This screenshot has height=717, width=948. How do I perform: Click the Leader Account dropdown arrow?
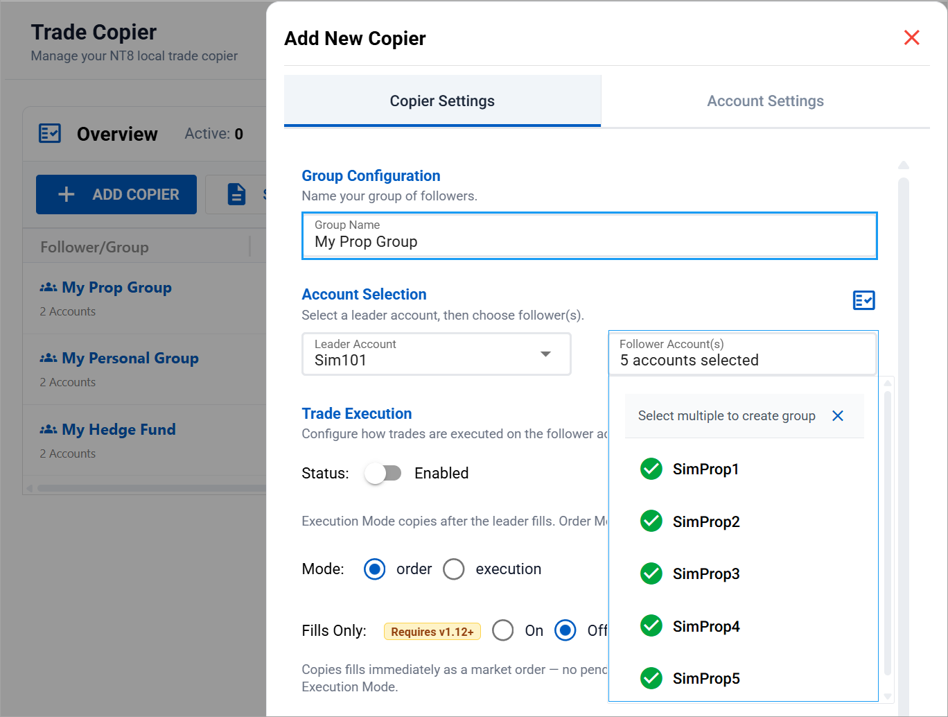click(x=545, y=354)
